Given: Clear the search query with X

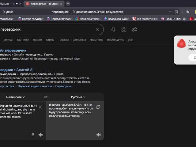Looking at the screenshot, I should (97, 29).
